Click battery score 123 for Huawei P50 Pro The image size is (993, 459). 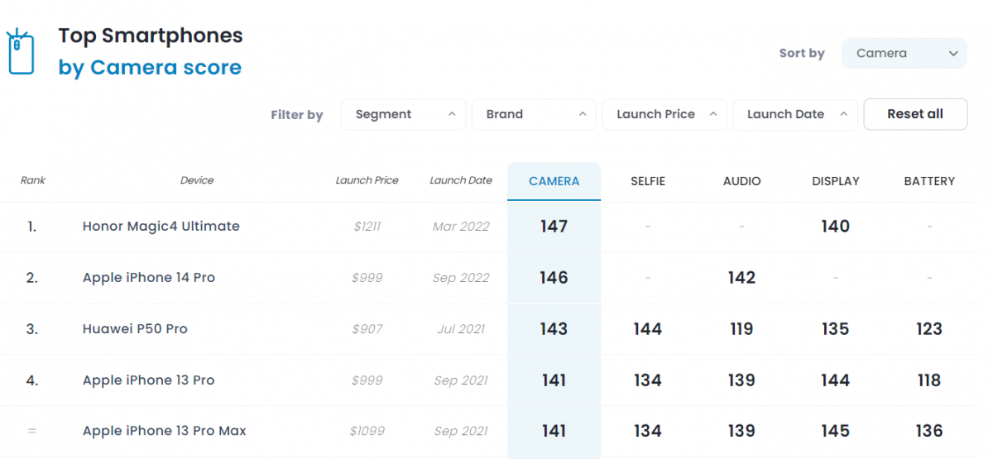coord(929,329)
